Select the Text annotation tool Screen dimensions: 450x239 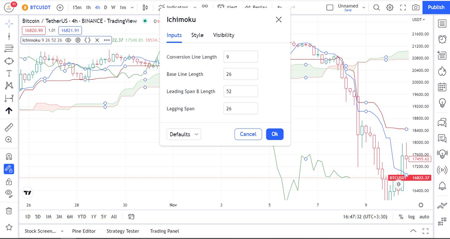pos(9,74)
